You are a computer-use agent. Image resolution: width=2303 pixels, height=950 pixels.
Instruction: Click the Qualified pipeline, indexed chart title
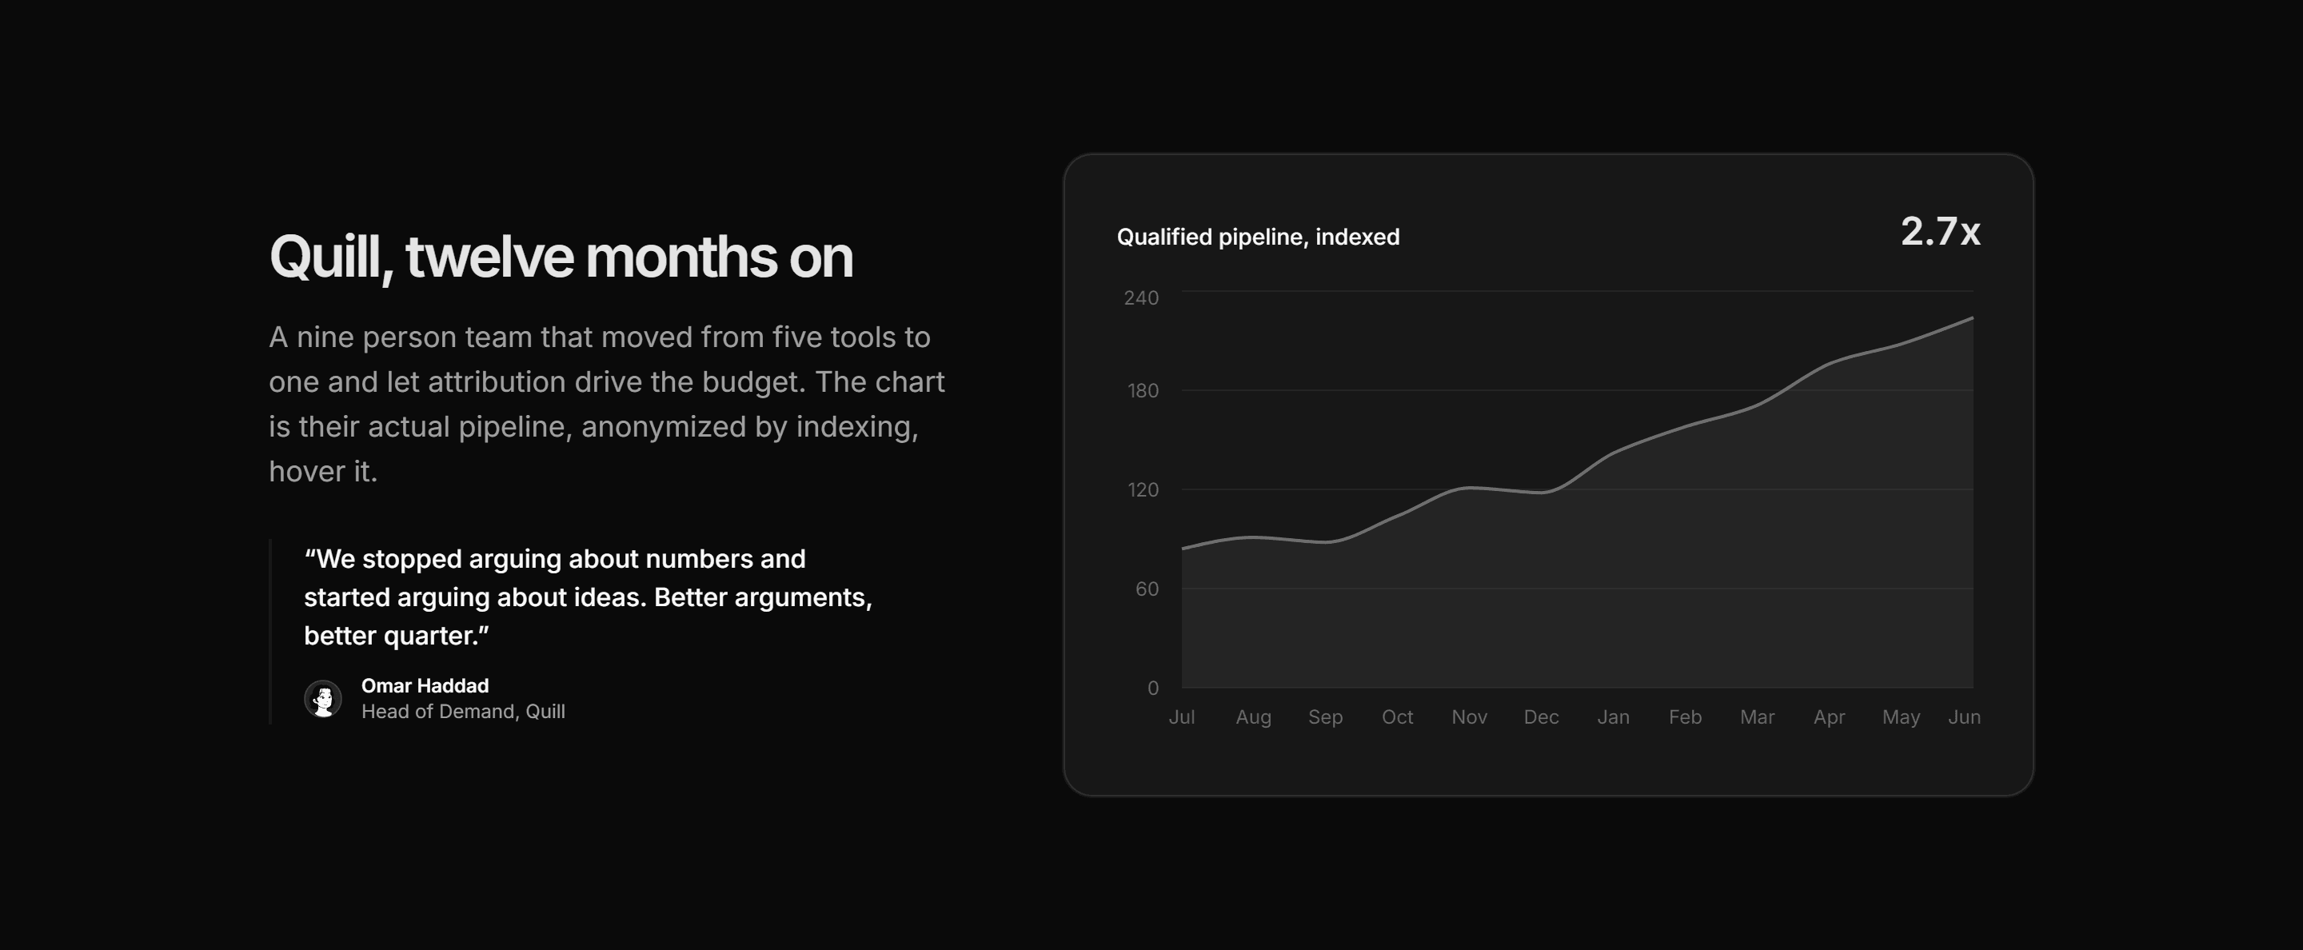(x=1258, y=237)
